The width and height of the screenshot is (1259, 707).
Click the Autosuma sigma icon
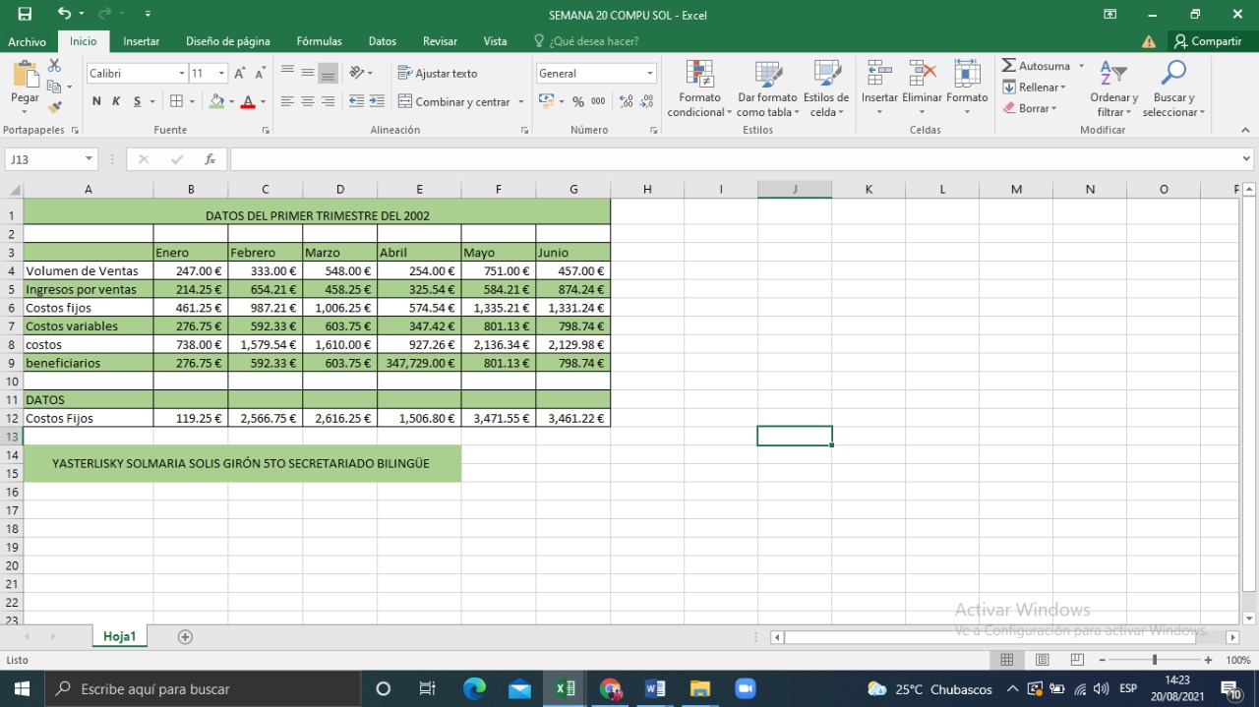click(1009, 66)
